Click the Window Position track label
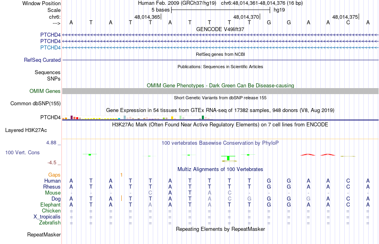The height and width of the screenshot is (244, 379). 41,3
